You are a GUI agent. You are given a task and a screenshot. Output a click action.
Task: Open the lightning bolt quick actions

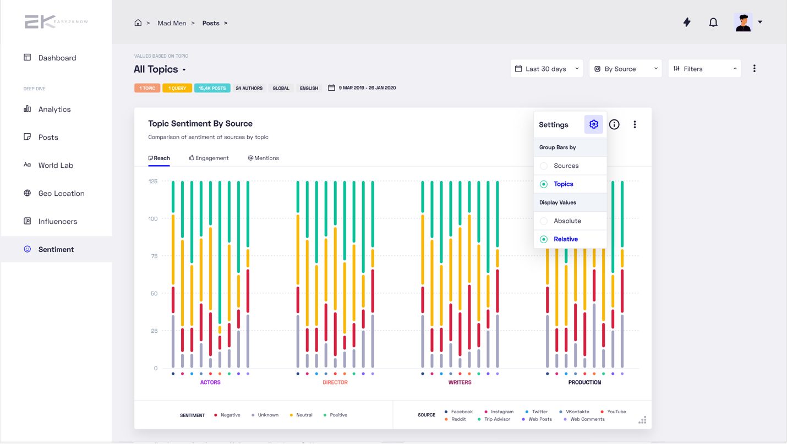(687, 22)
